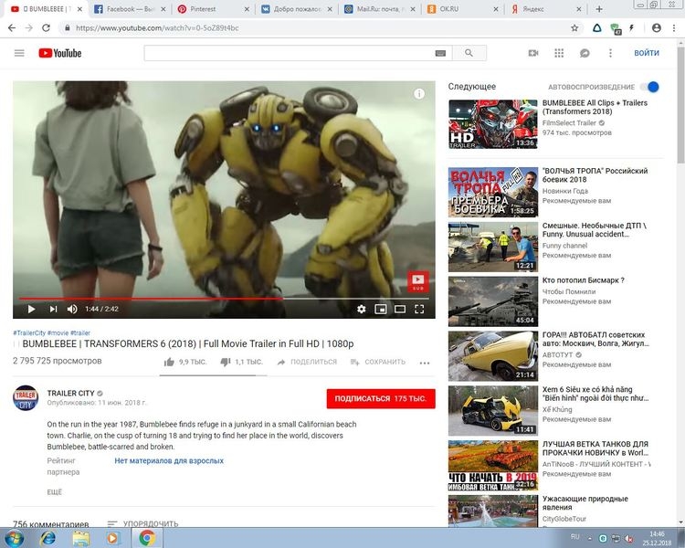Open the player settings gear menu
The image size is (685, 548).
pyautogui.click(x=361, y=309)
